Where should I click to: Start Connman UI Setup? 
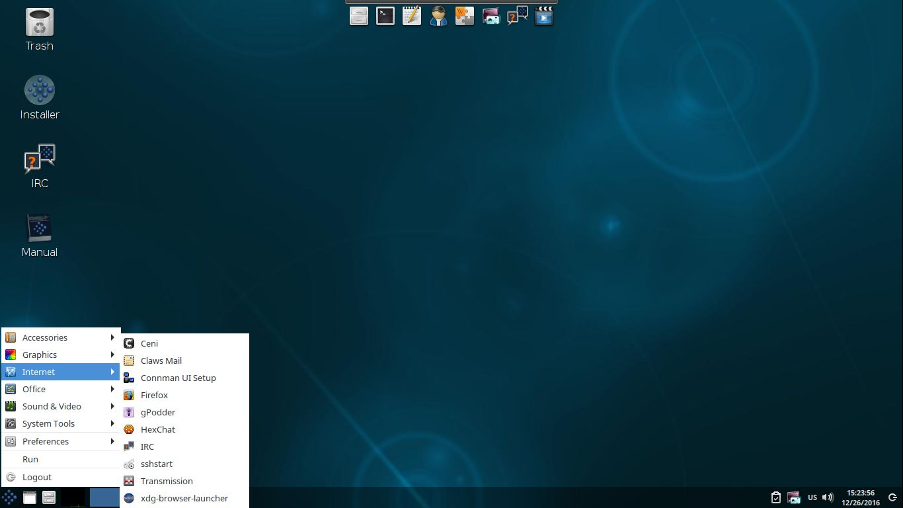pos(184,378)
